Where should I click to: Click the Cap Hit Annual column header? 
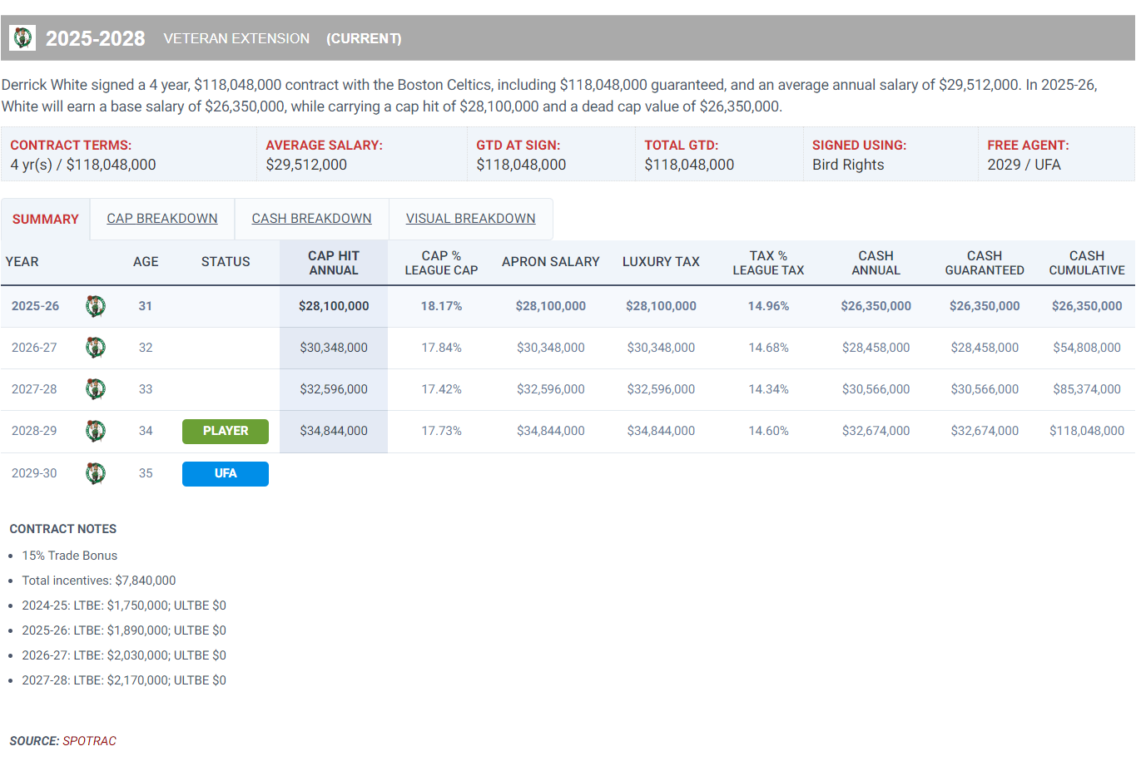(x=334, y=263)
